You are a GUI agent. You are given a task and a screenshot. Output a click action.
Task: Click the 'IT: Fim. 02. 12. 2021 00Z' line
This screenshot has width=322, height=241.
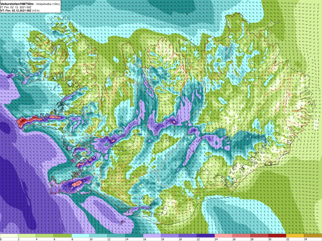pyautogui.click(x=16, y=7)
